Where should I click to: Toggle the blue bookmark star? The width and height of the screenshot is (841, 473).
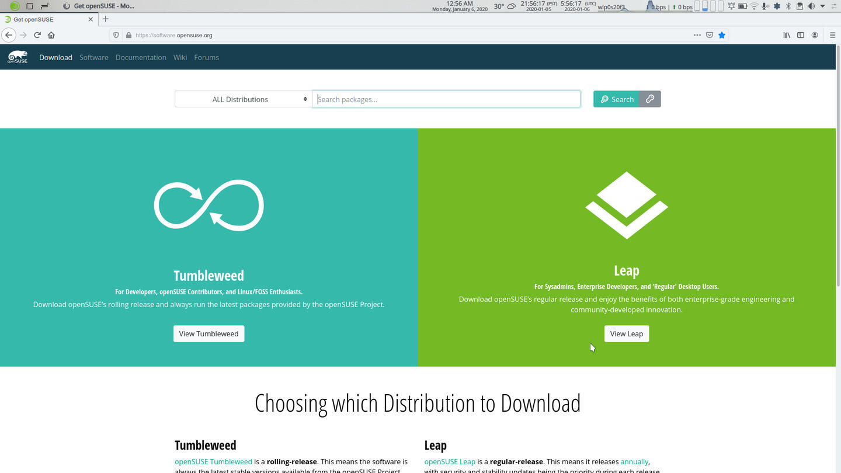coord(722,35)
